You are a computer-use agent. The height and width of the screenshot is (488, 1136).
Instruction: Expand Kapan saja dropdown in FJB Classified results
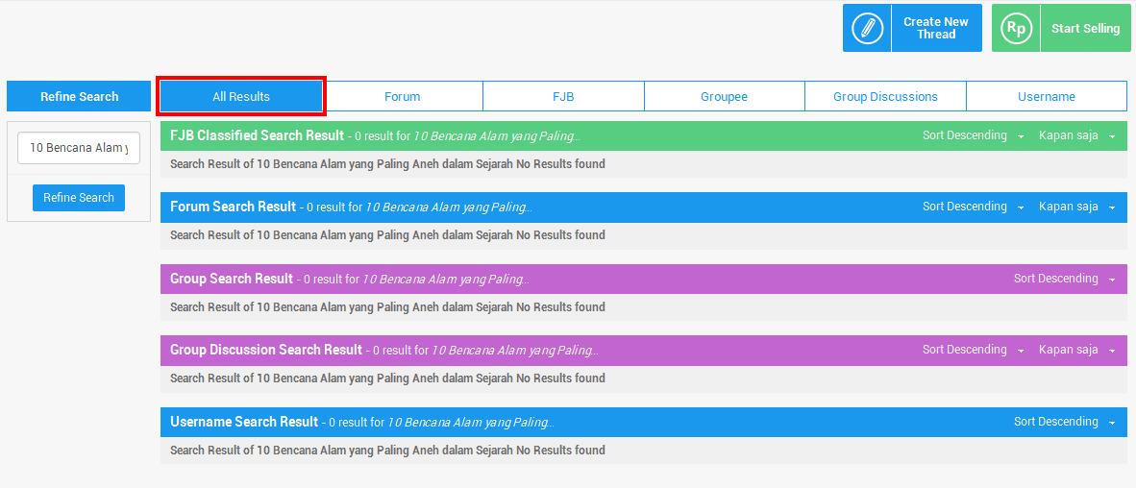[1076, 135]
